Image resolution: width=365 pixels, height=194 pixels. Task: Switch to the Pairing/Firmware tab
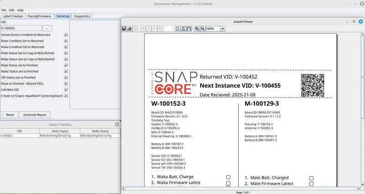(x=39, y=16)
